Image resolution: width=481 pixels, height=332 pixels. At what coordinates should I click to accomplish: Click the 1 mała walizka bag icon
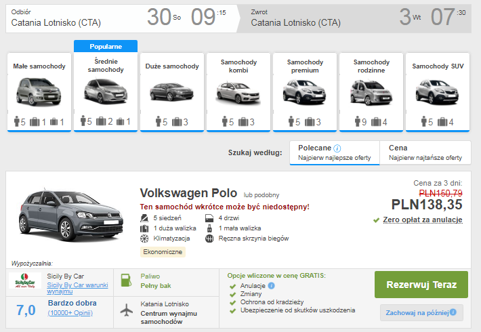209,228
